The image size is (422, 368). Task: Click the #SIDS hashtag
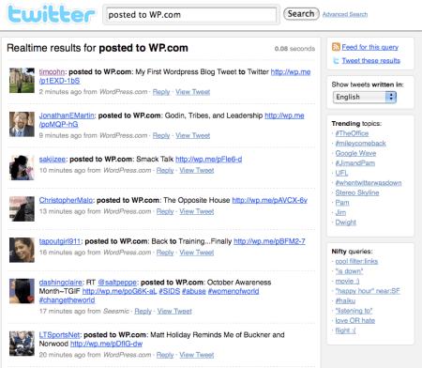[x=170, y=291]
